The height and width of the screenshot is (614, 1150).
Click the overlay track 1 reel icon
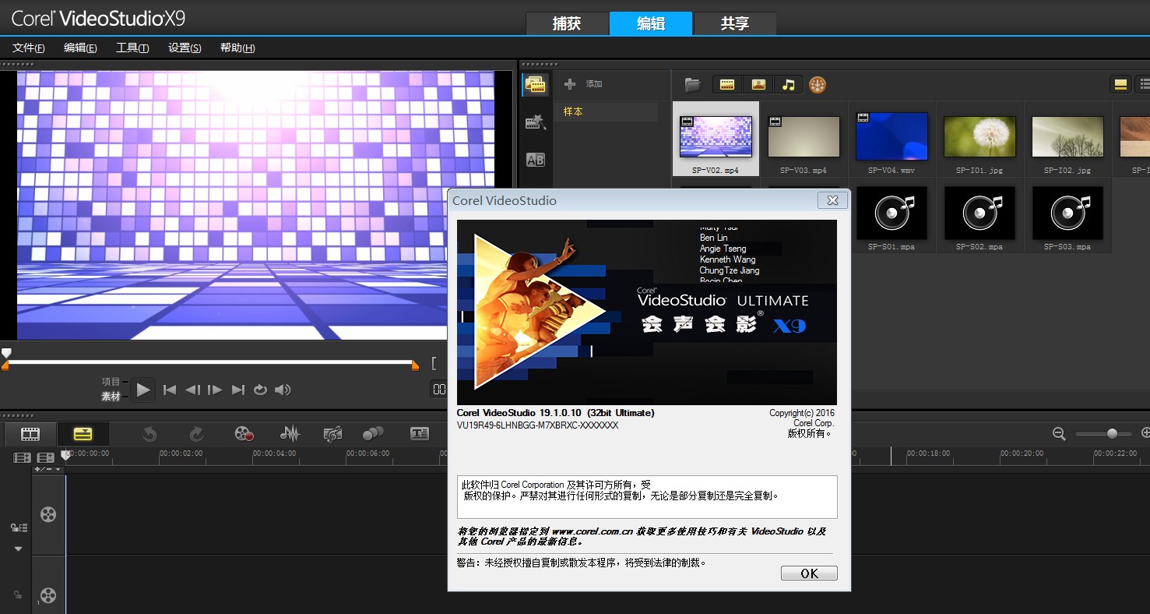coord(48,596)
